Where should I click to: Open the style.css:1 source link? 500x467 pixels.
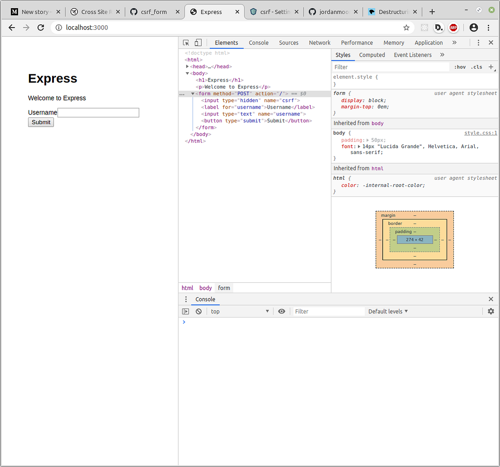[x=481, y=133]
